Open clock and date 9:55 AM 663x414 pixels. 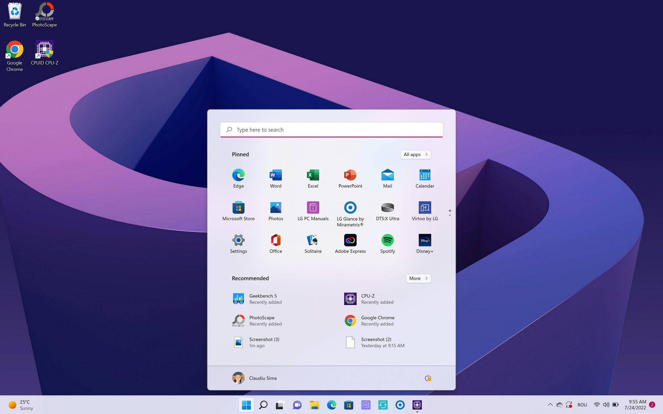point(635,405)
